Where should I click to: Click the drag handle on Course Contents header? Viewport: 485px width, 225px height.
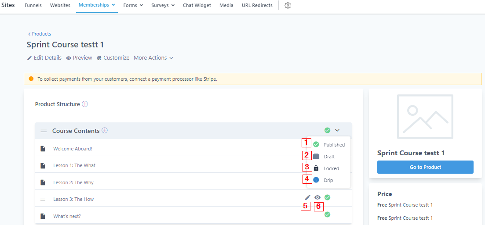tap(44, 131)
